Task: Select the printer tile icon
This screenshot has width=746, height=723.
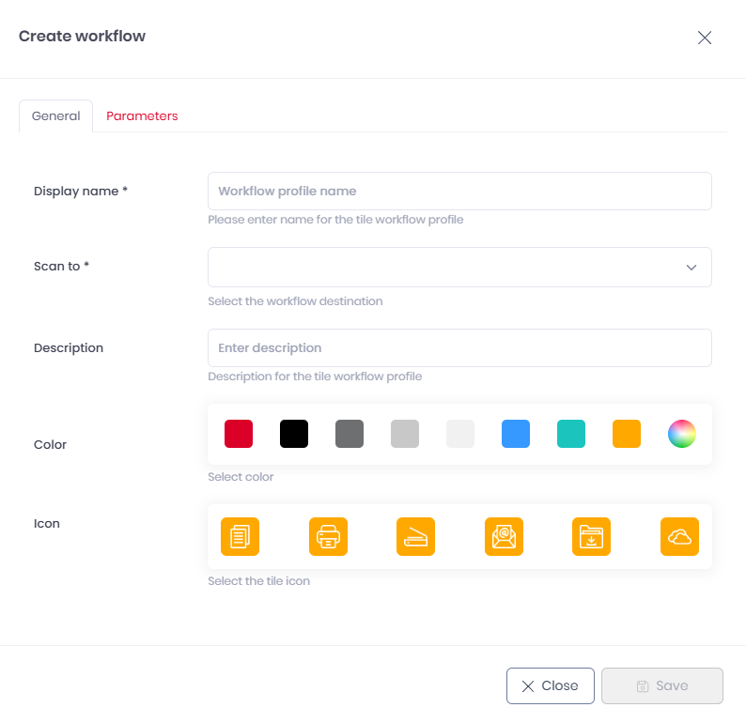Action: (x=328, y=537)
